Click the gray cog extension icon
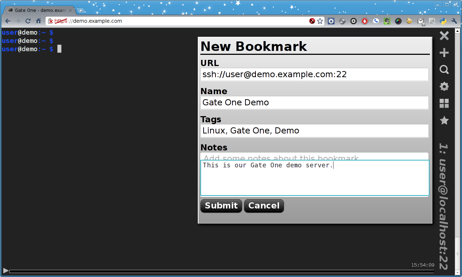The width and height of the screenshot is (462, 277). [342, 21]
